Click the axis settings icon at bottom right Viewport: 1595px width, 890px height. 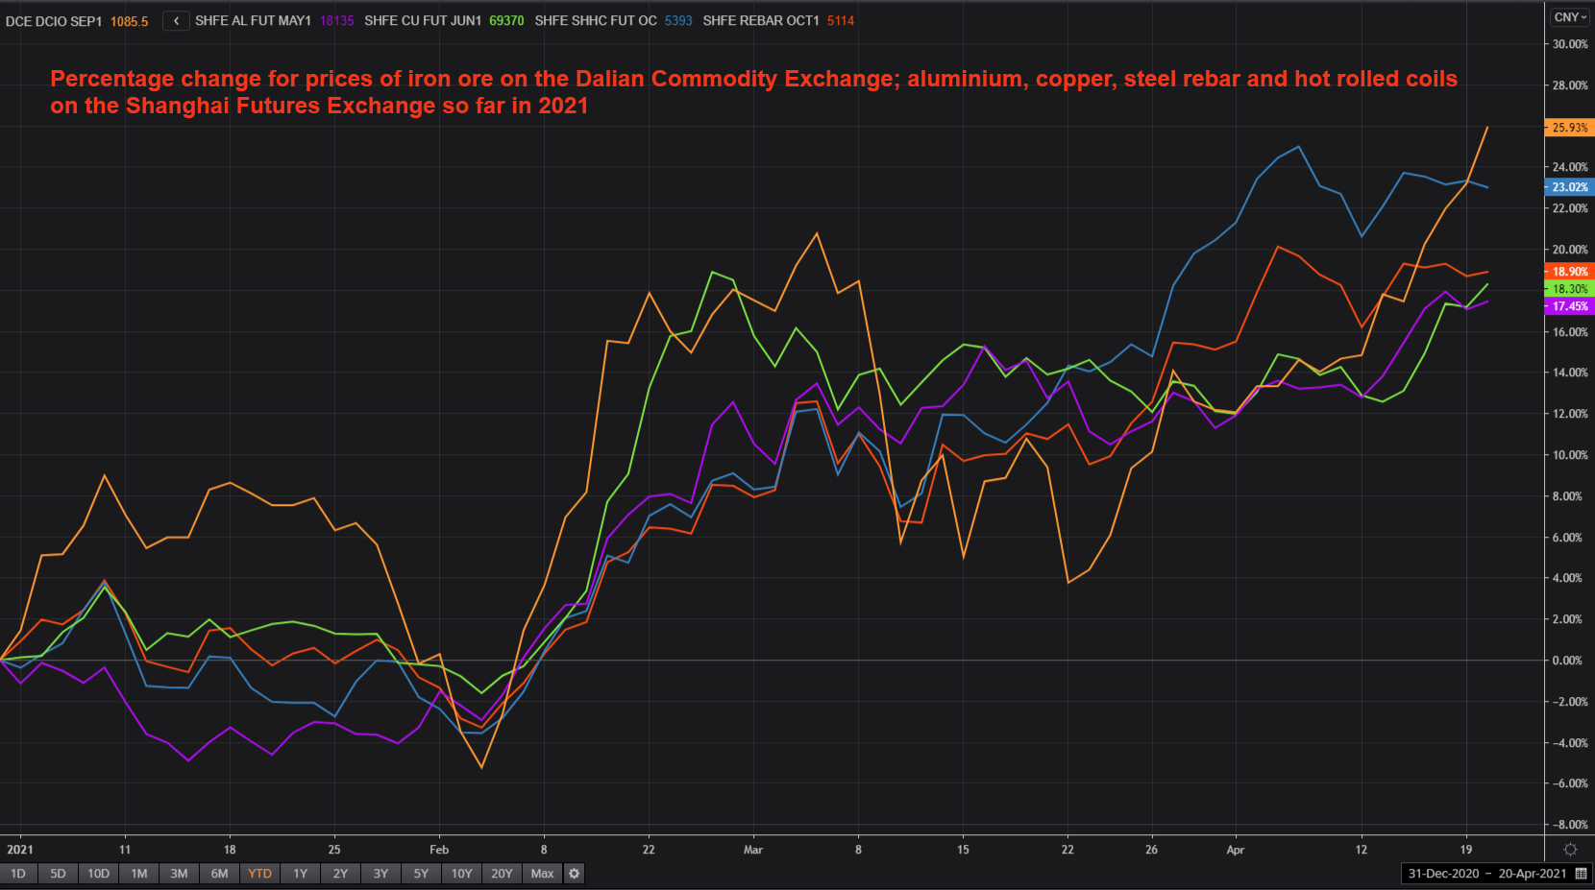point(1570,850)
